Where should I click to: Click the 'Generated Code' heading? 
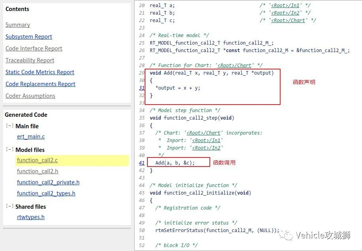(x=26, y=115)
